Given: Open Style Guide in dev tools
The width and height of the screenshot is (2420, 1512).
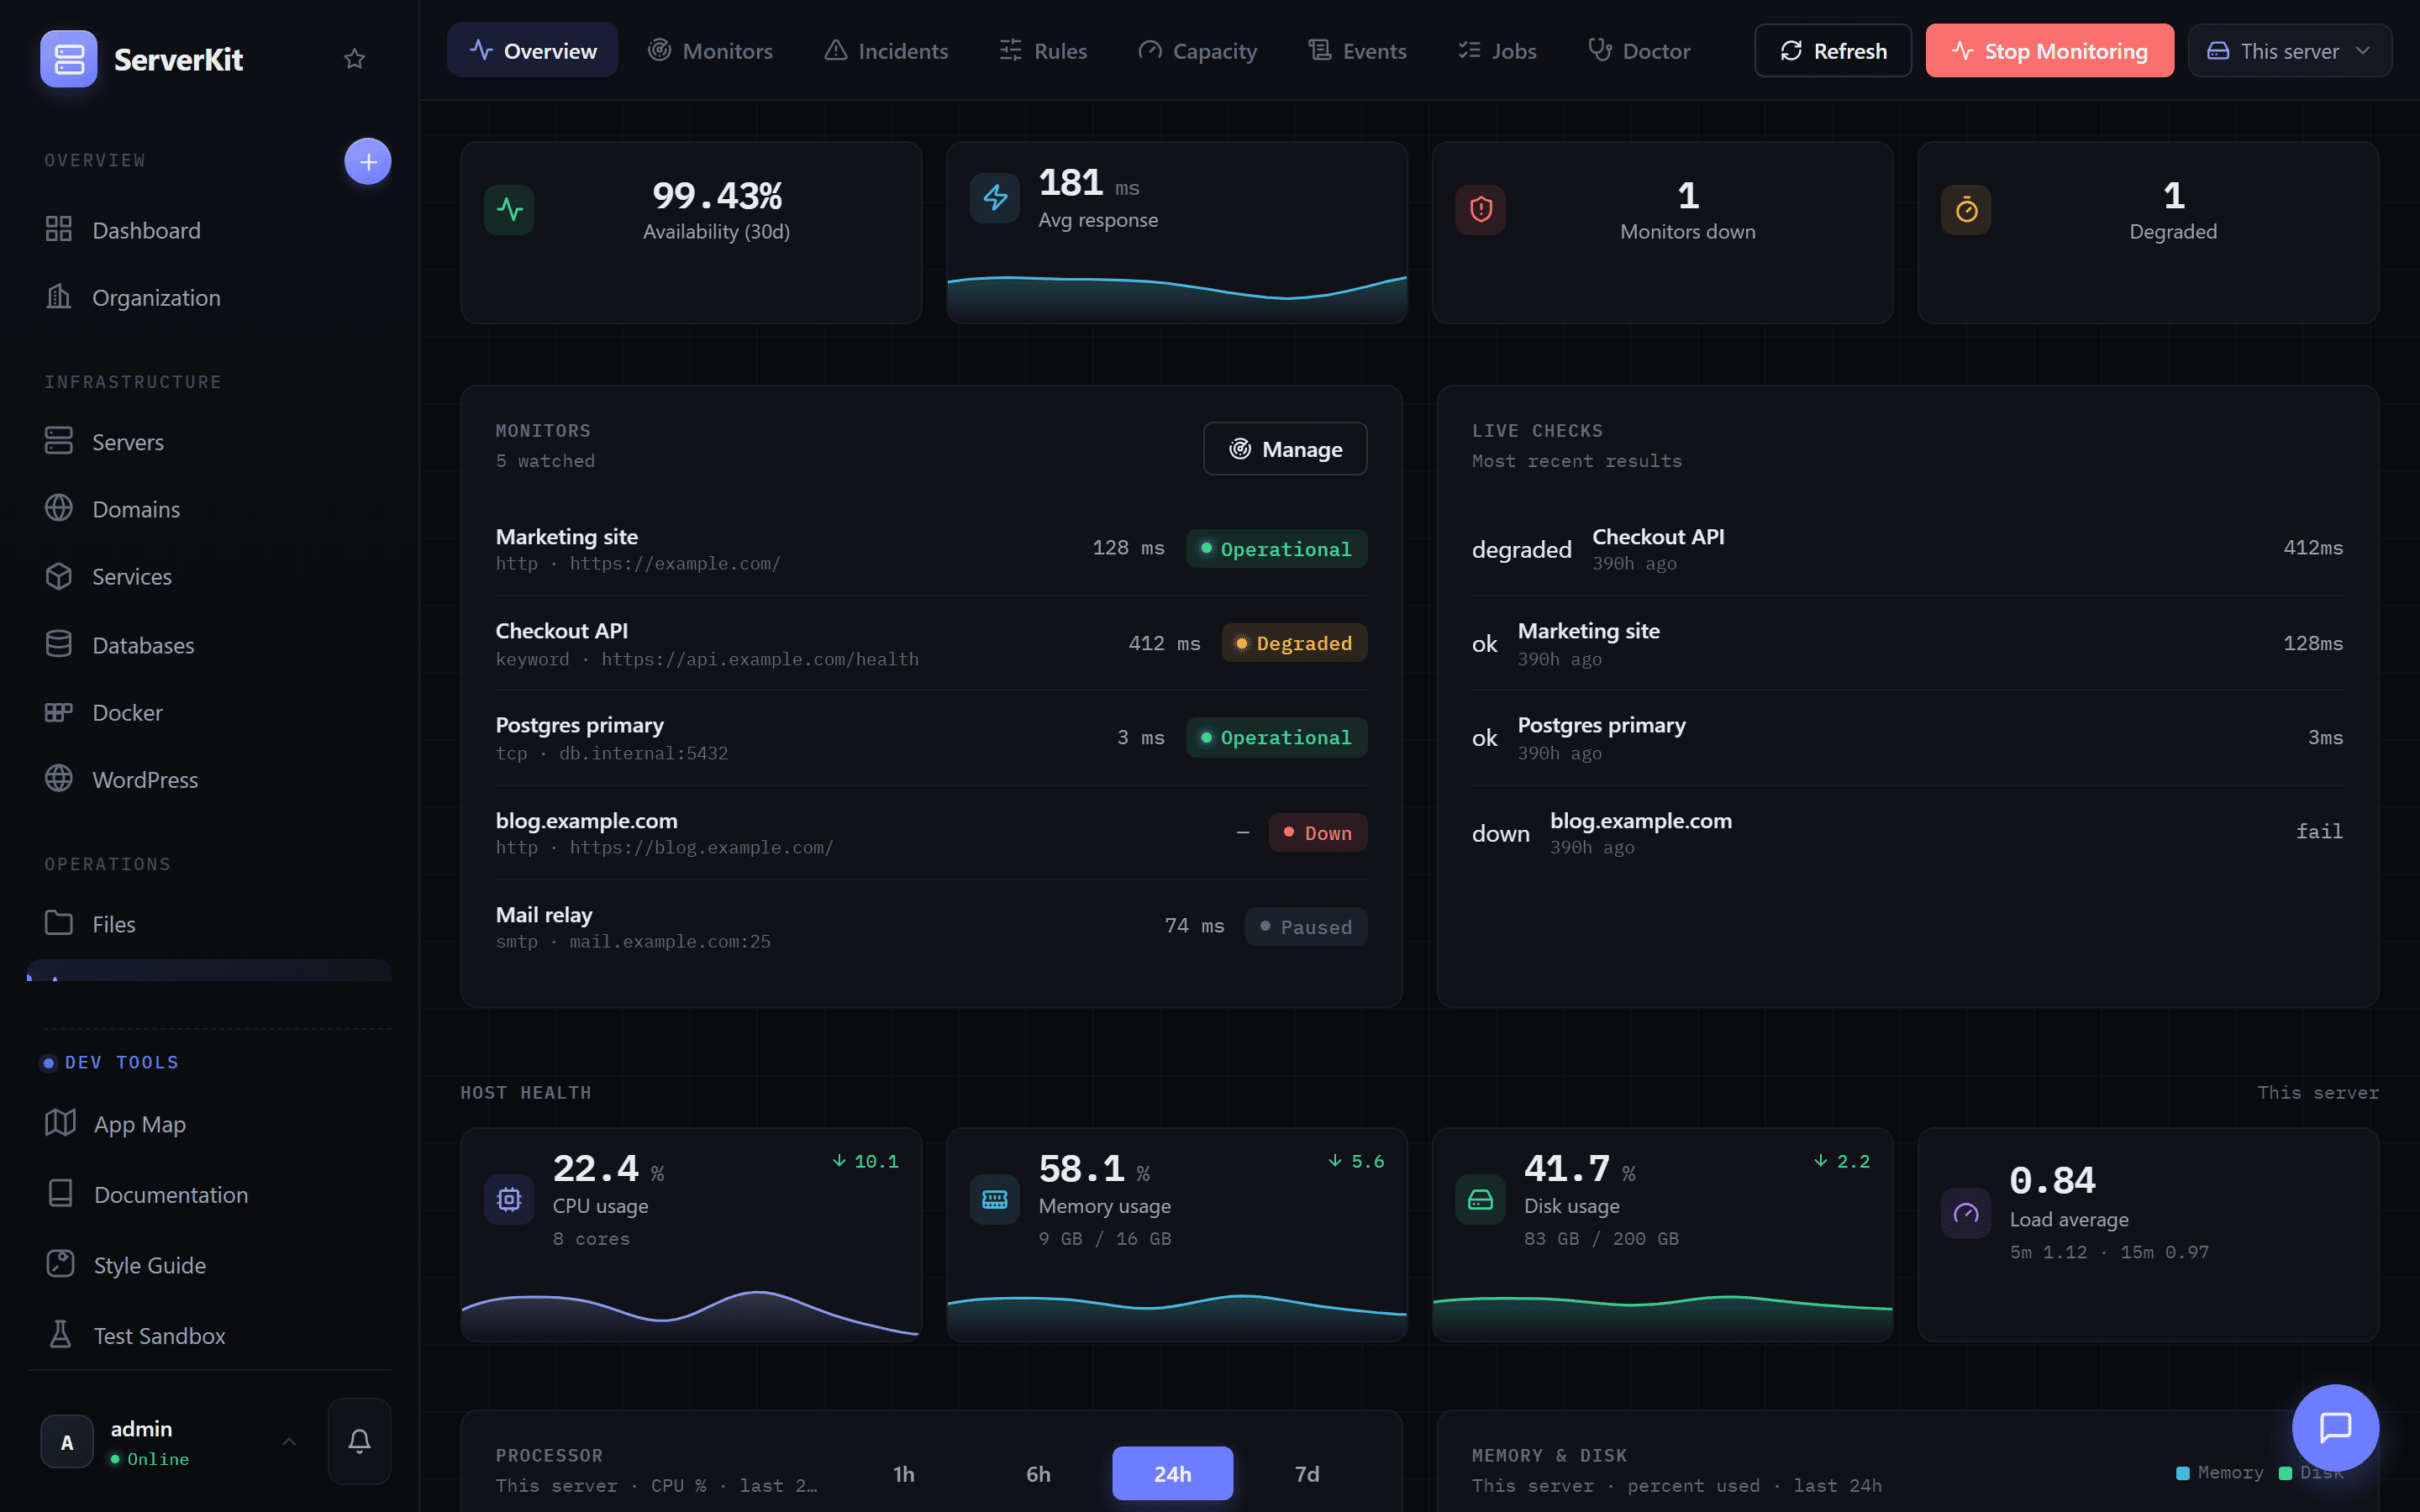Looking at the screenshot, I should click(x=209, y=1265).
